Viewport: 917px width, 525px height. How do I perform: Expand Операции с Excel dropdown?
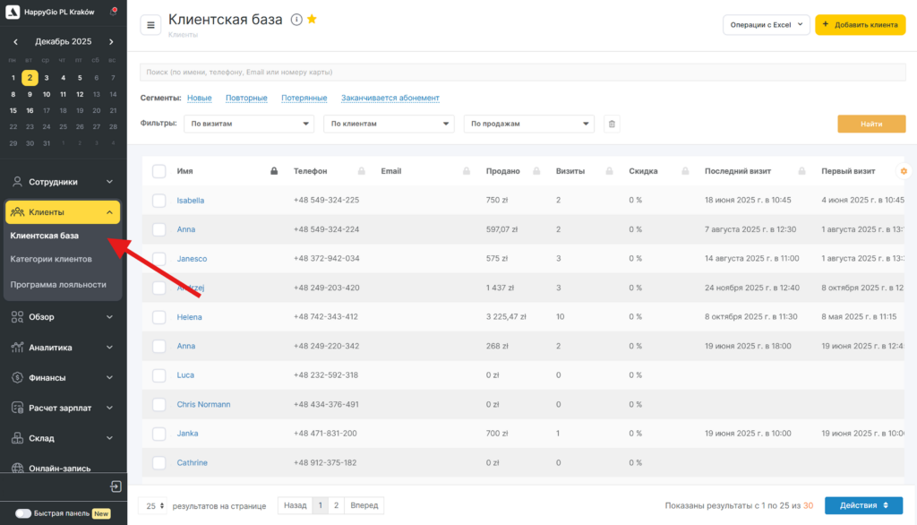(766, 25)
